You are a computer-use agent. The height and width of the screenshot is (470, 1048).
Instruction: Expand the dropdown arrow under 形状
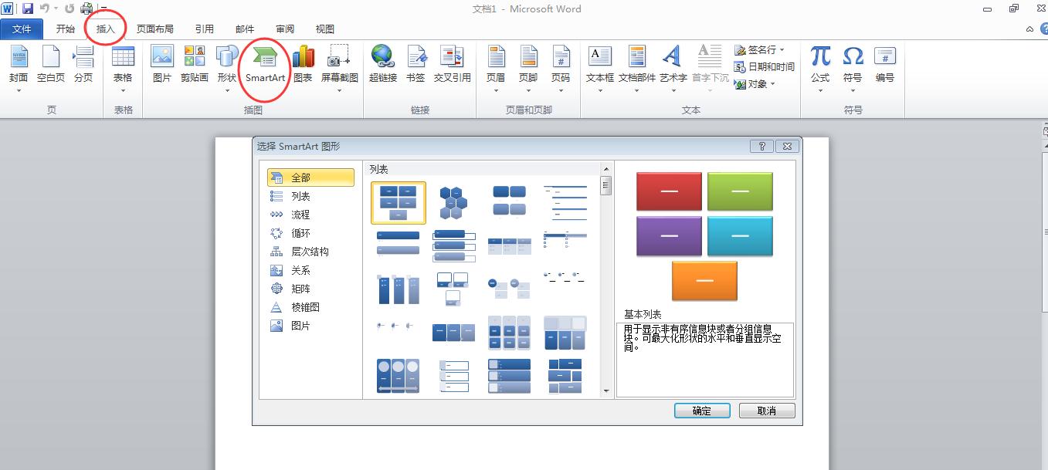[227, 90]
